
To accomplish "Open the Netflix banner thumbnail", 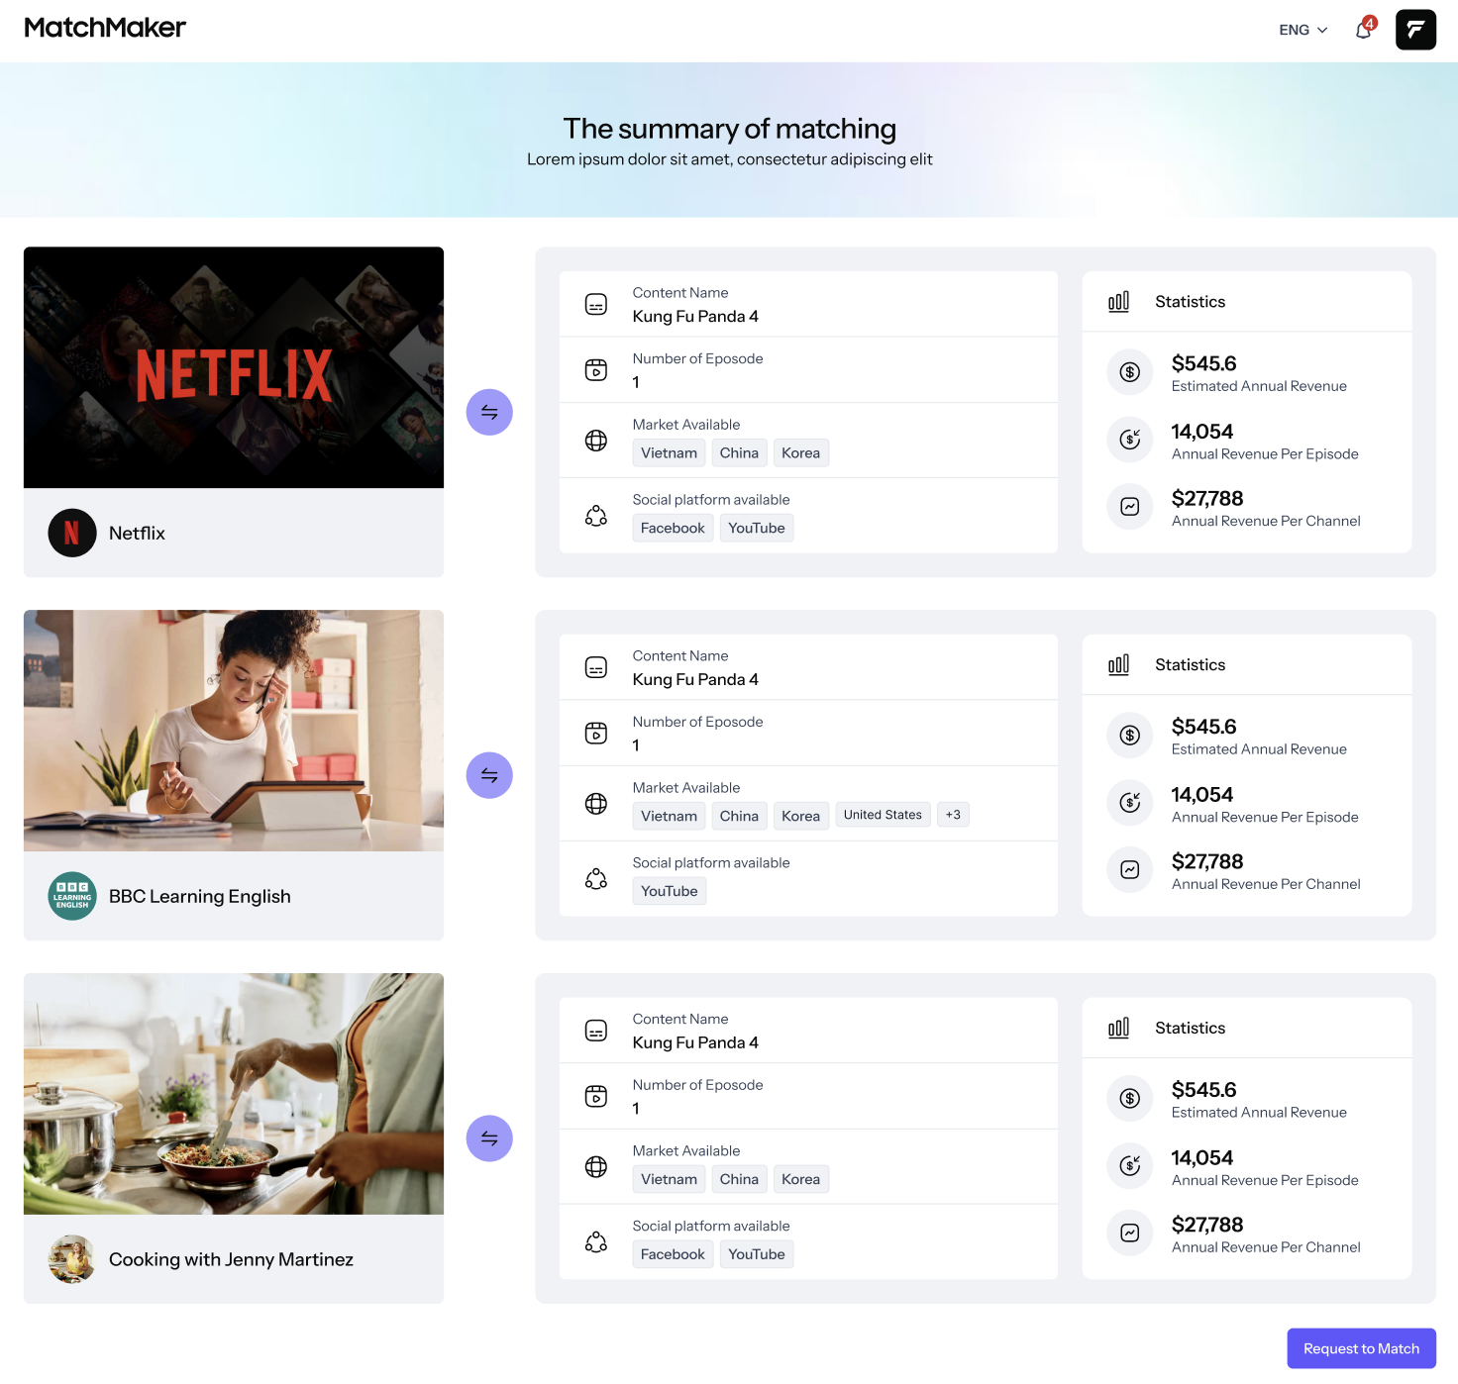I will pyautogui.click(x=234, y=367).
